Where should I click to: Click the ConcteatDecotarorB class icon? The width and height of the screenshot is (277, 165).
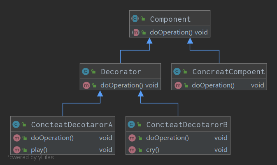(131, 124)
